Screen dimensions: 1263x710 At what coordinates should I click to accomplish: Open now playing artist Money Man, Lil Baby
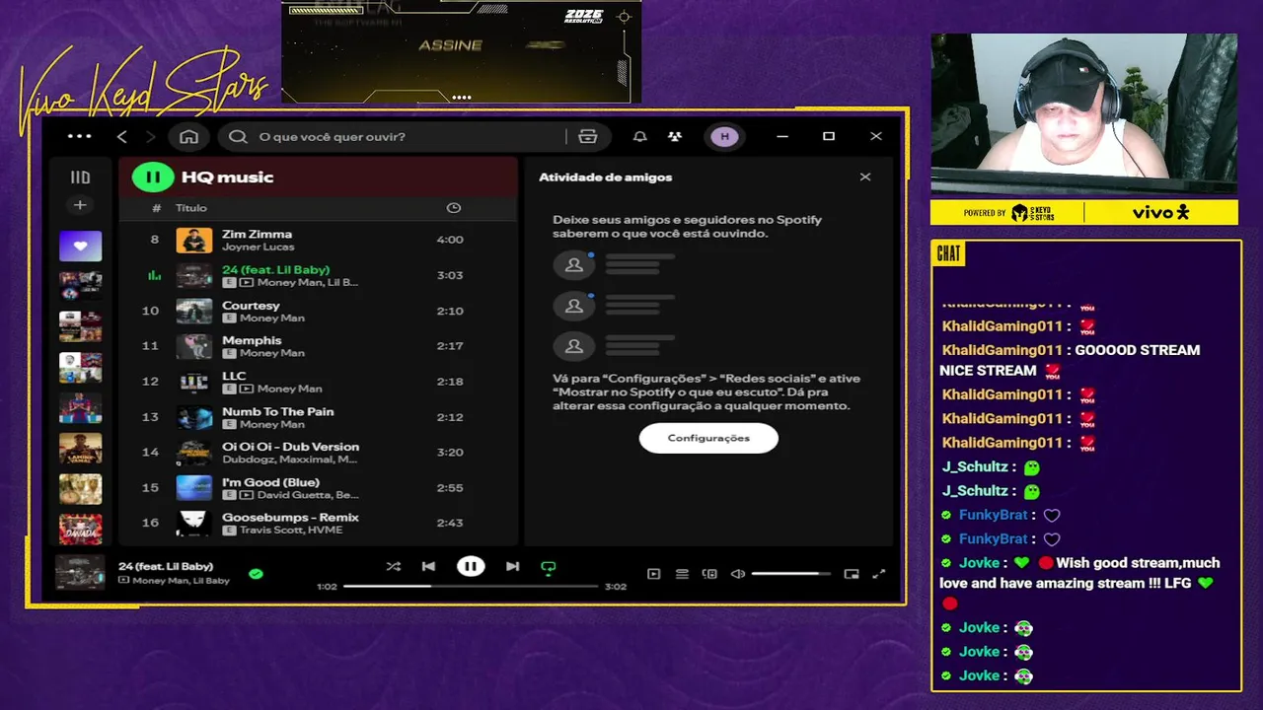point(182,581)
